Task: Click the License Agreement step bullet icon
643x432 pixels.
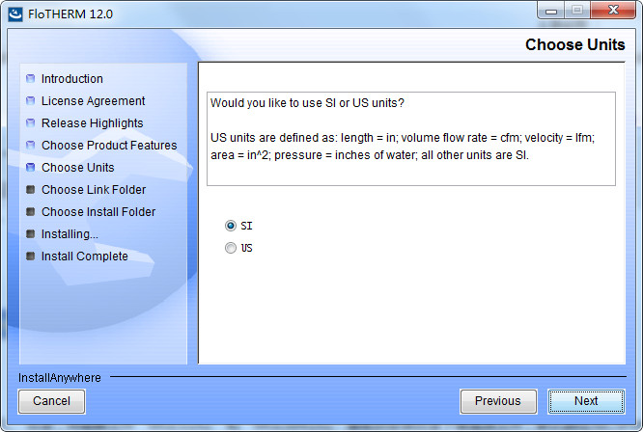Action: [x=31, y=101]
